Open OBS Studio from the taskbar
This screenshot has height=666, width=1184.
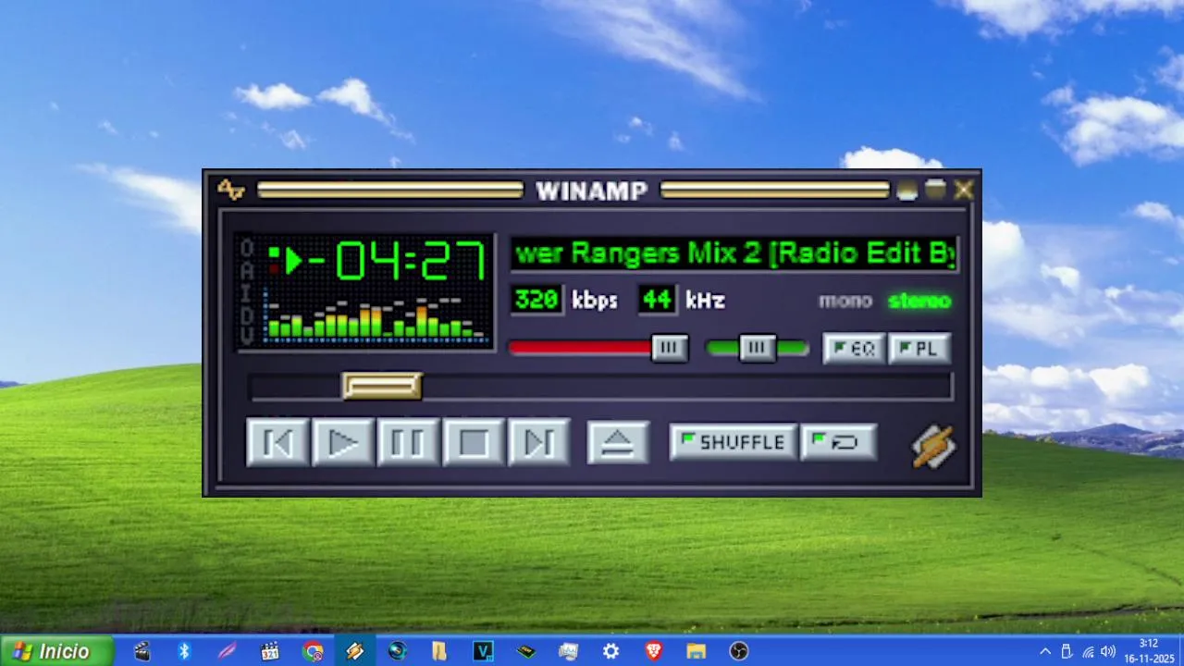click(738, 651)
